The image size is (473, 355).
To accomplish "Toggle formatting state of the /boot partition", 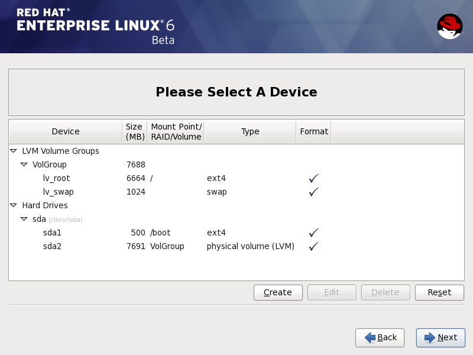I will coord(313,232).
